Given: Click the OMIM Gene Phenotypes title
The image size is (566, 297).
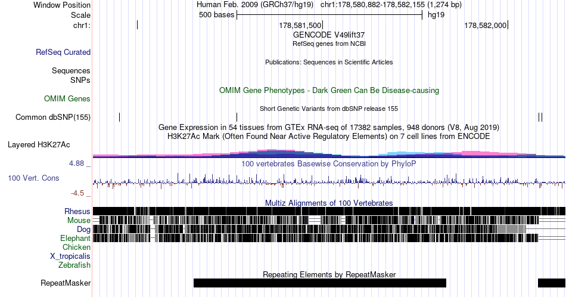Looking at the screenshot, I should tap(329, 90).
